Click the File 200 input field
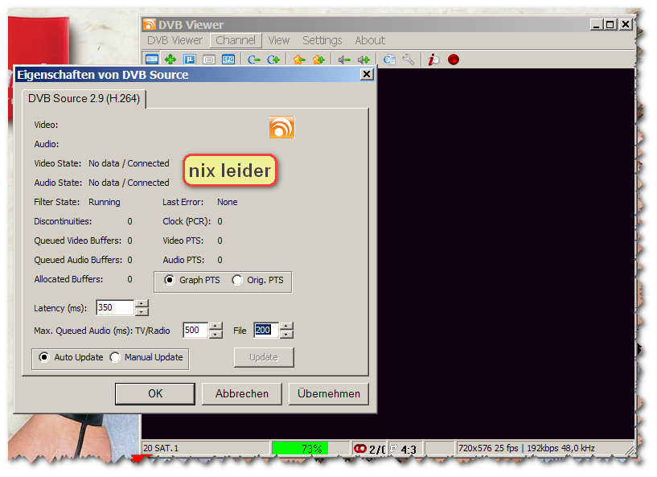This screenshot has height=477, width=657. point(266,331)
